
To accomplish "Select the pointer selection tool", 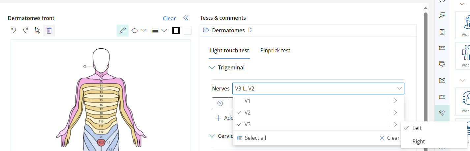I will (x=37, y=31).
